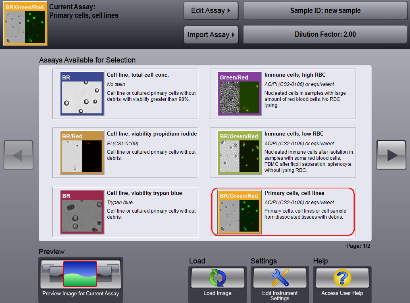Change the Dilution Factor: 2.00 value
410x303 pixels.
[x=325, y=35]
